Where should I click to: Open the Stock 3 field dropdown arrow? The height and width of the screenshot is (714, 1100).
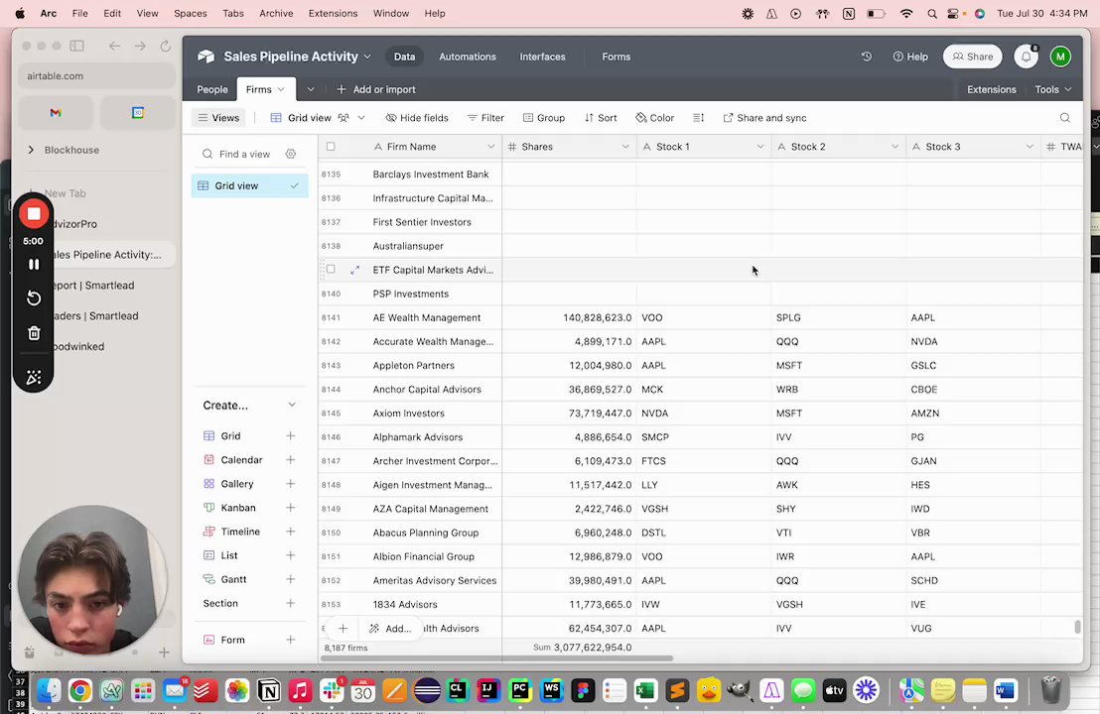coord(1030,147)
